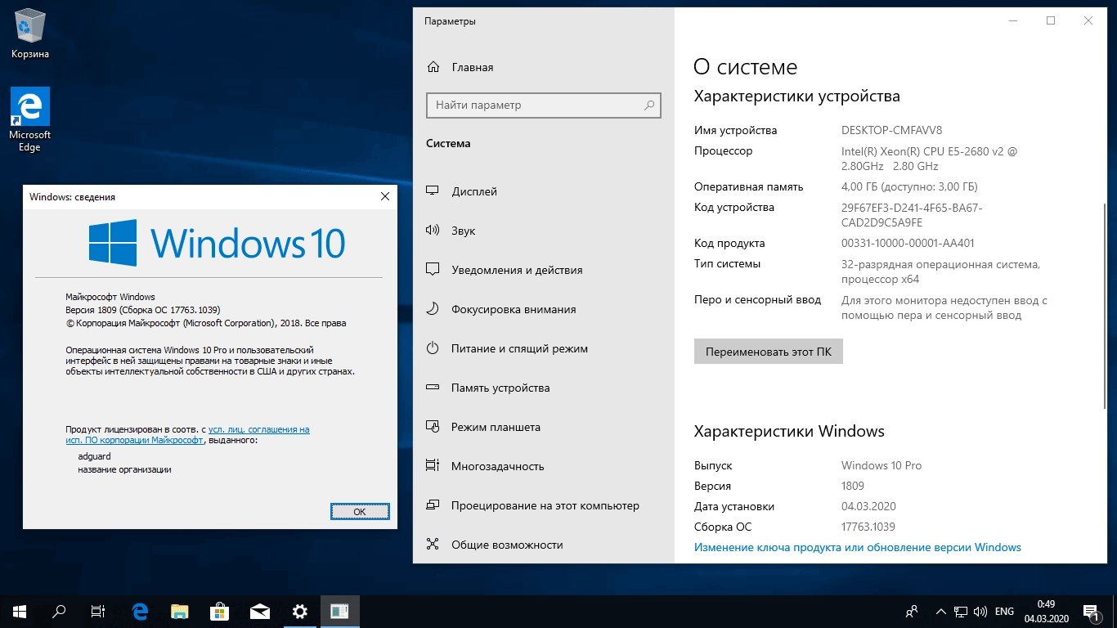This screenshot has height=628, width=1117.
Task: Open Mail app from the taskbar
Action: pyautogui.click(x=260, y=612)
